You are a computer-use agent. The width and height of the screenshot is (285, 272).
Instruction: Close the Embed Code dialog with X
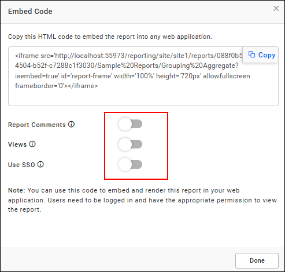276,8
